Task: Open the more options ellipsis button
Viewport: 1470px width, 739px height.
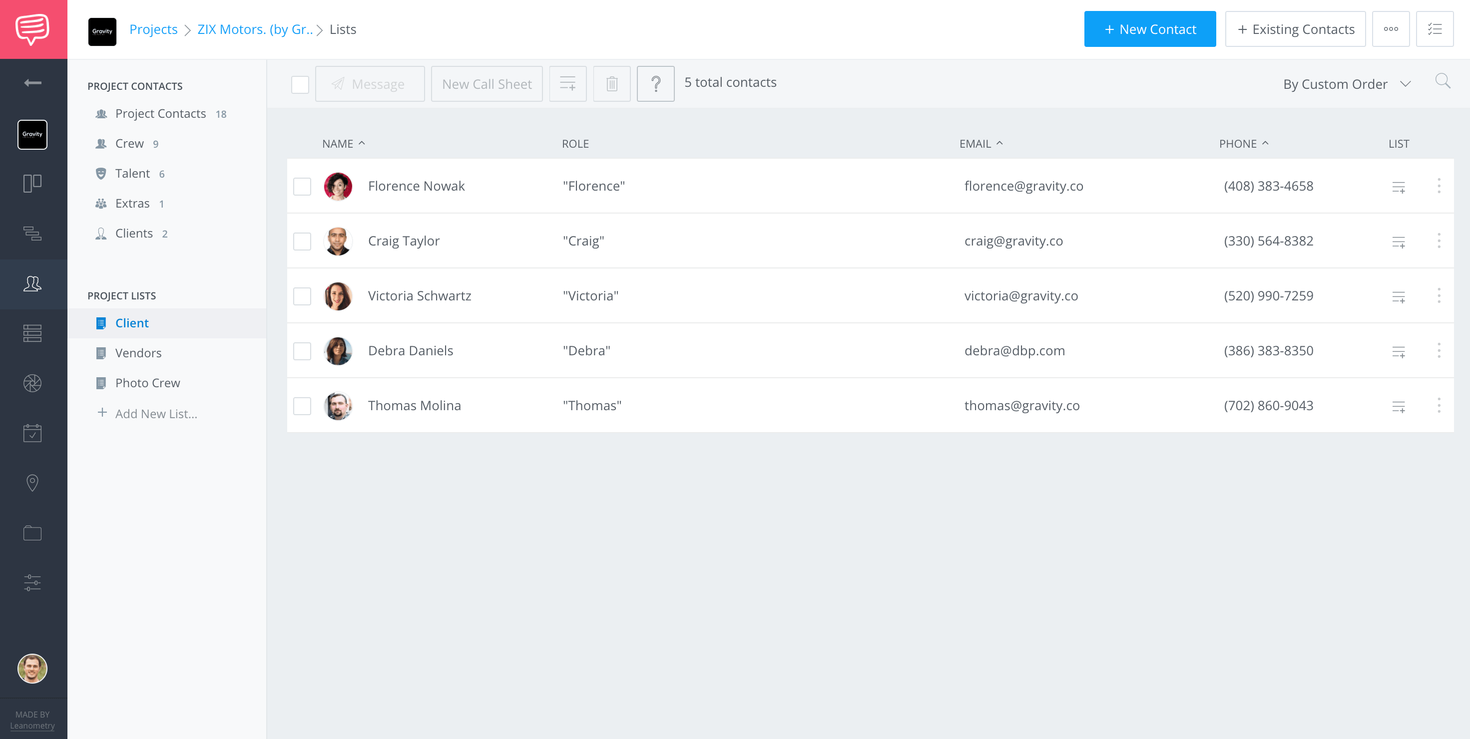Action: (1390, 29)
